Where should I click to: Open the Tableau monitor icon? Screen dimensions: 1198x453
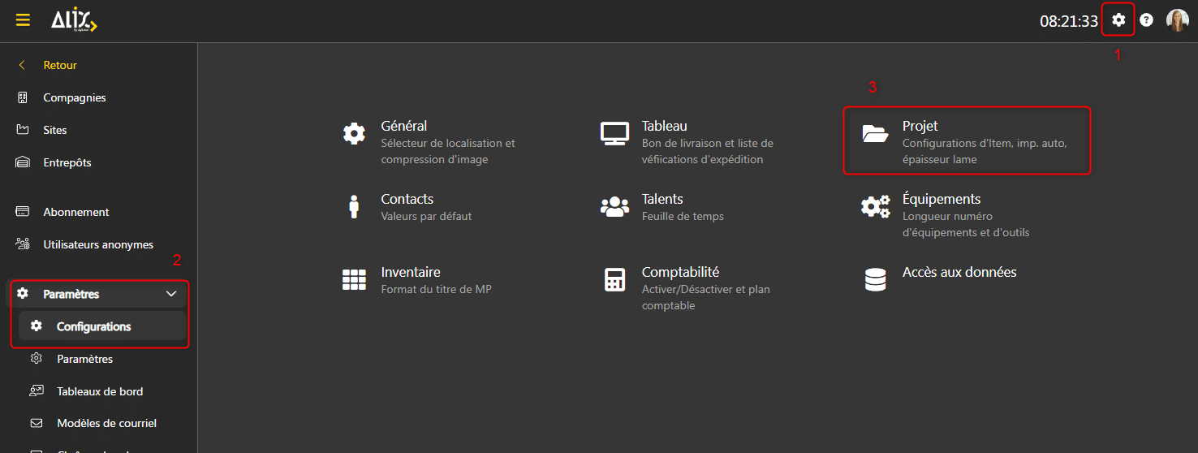(614, 134)
